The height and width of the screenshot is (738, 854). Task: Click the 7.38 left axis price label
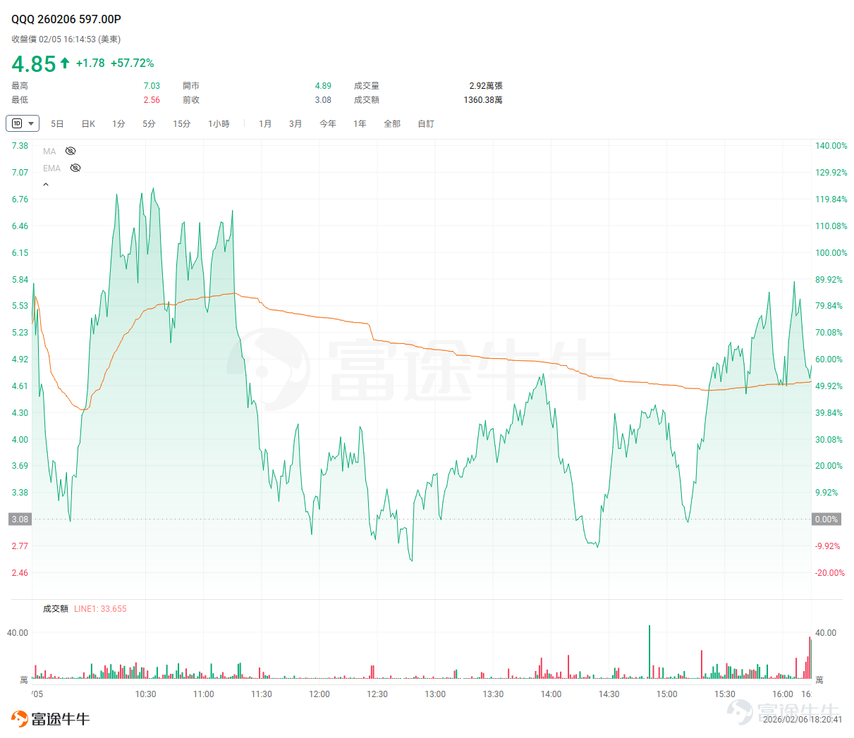(x=20, y=146)
